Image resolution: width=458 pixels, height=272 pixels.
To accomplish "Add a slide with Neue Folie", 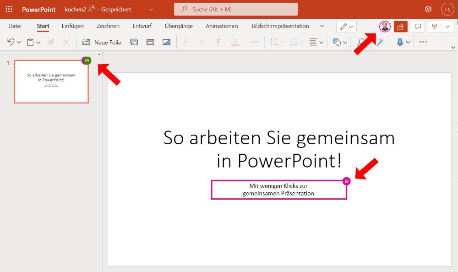I will coord(102,42).
